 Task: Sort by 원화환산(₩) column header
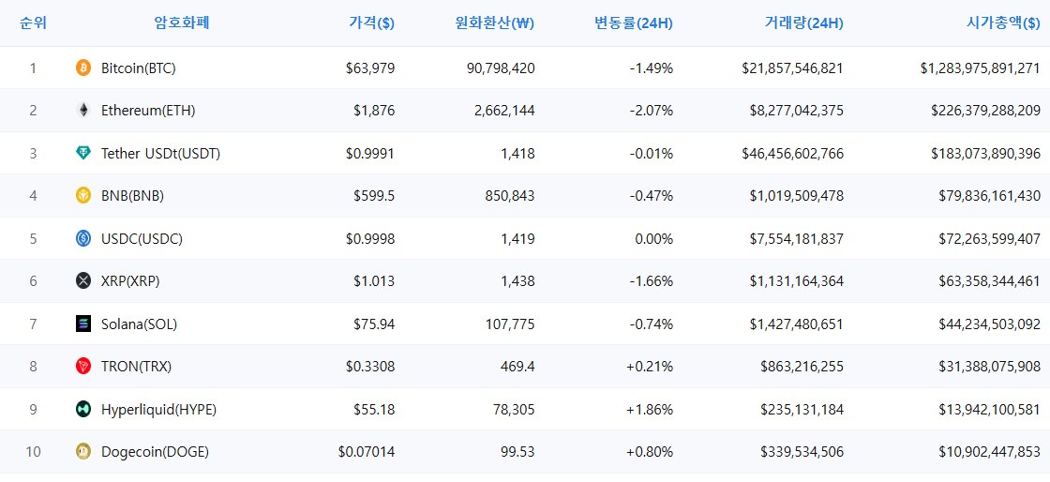(493, 23)
